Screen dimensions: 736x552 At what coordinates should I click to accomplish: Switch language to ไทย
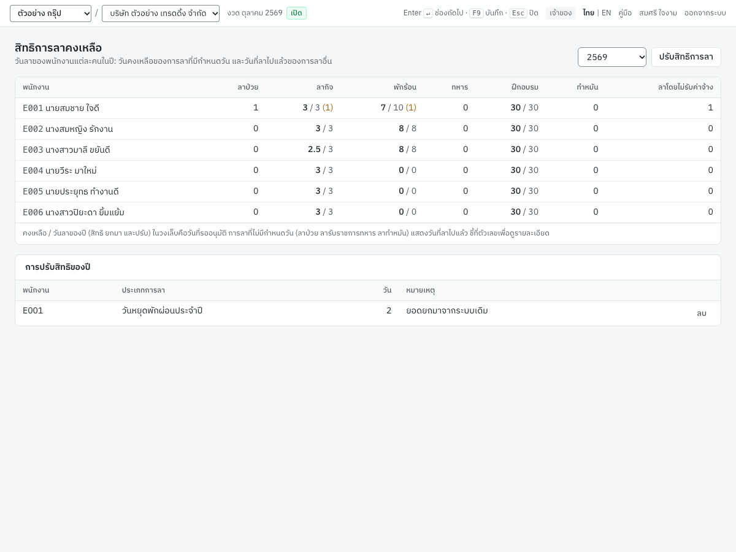[588, 13]
